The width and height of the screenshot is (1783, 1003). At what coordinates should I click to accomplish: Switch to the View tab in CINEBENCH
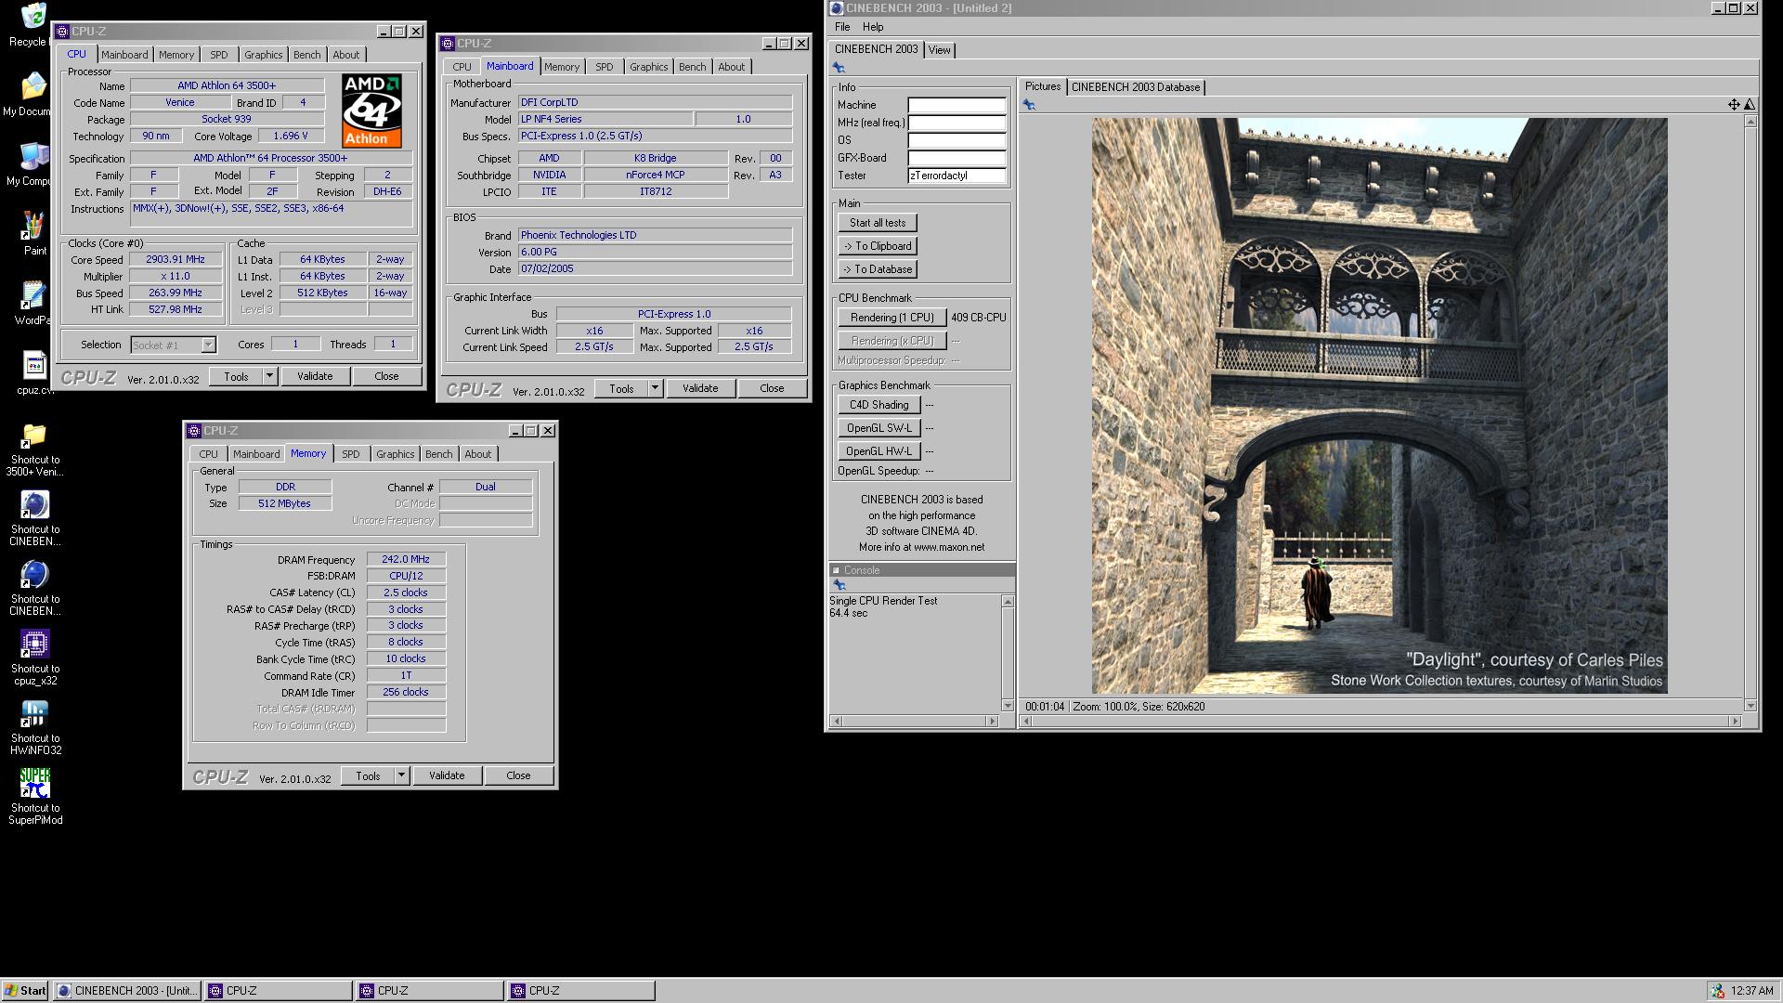pyautogui.click(x=940, y=50)
